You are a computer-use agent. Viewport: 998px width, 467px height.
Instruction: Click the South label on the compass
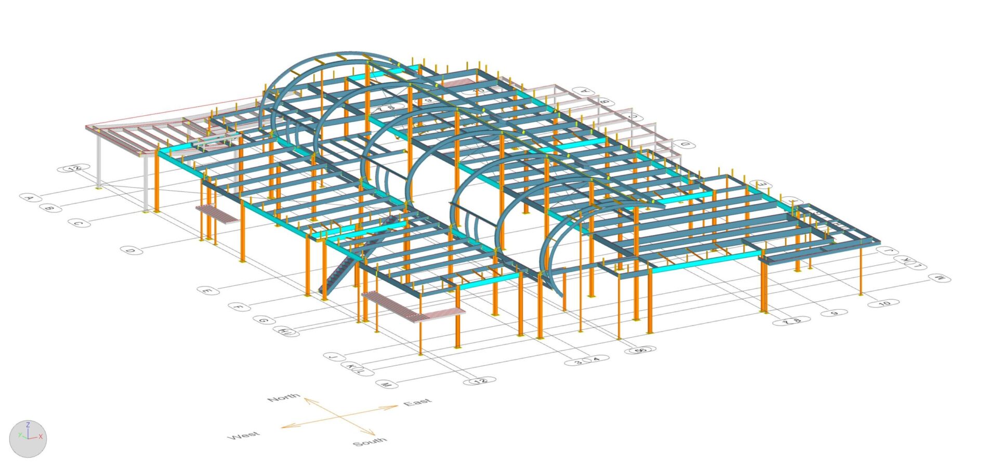370,442
